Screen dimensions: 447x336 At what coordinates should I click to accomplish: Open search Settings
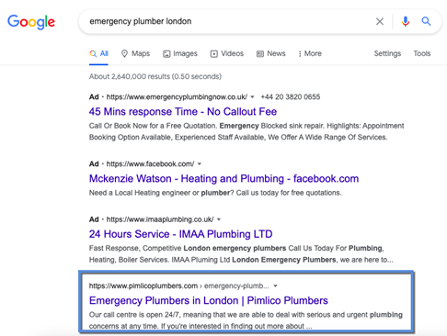pyautogui.click(x=387, y=53)
